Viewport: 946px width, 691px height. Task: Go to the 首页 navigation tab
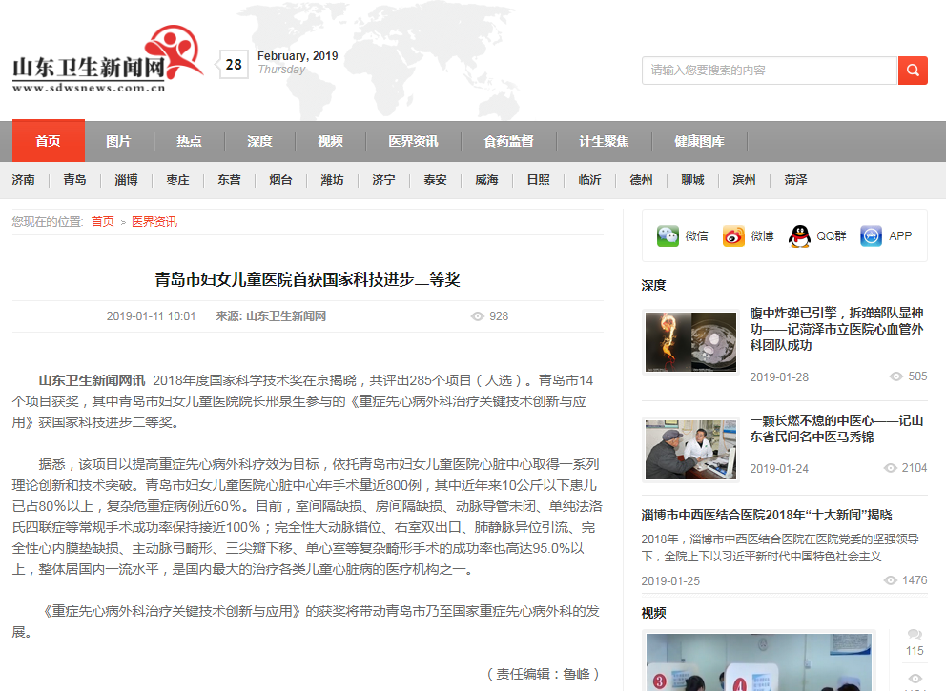pyautogui.click(x=48, y=141)
